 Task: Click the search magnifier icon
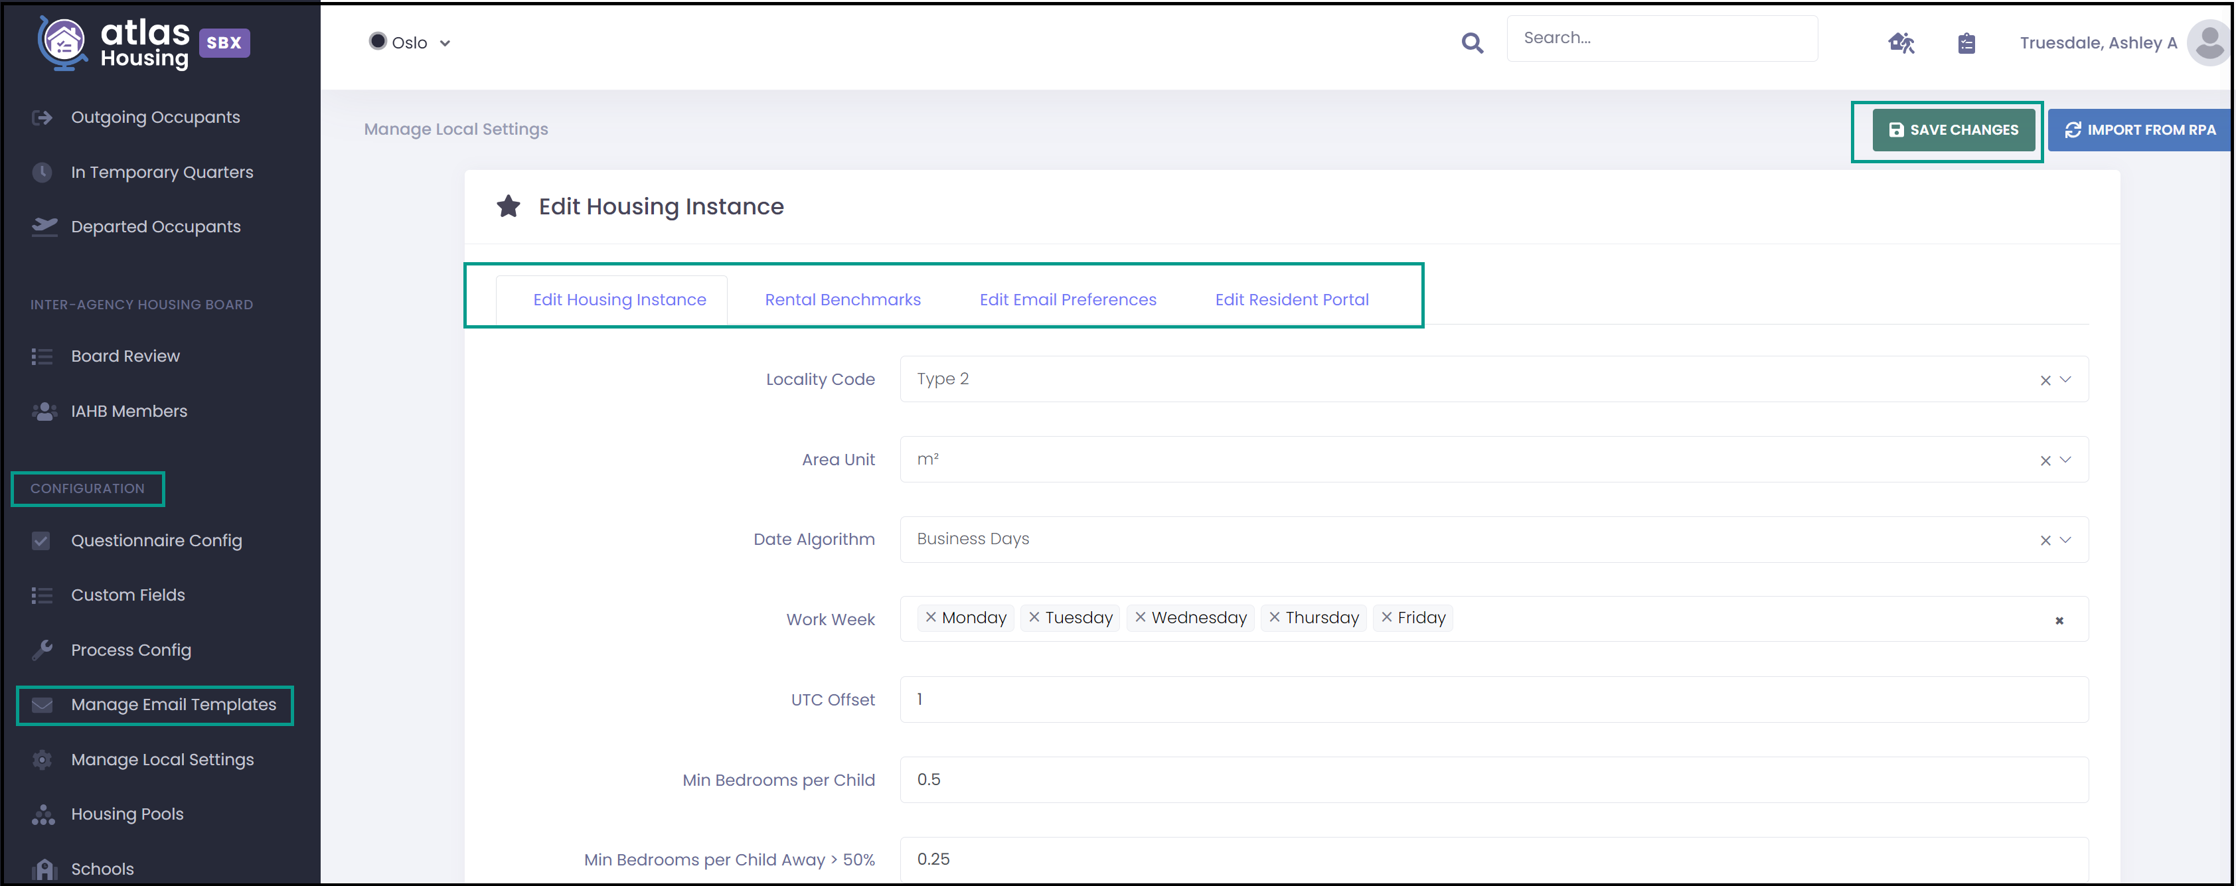click(x=1472, y=42)
